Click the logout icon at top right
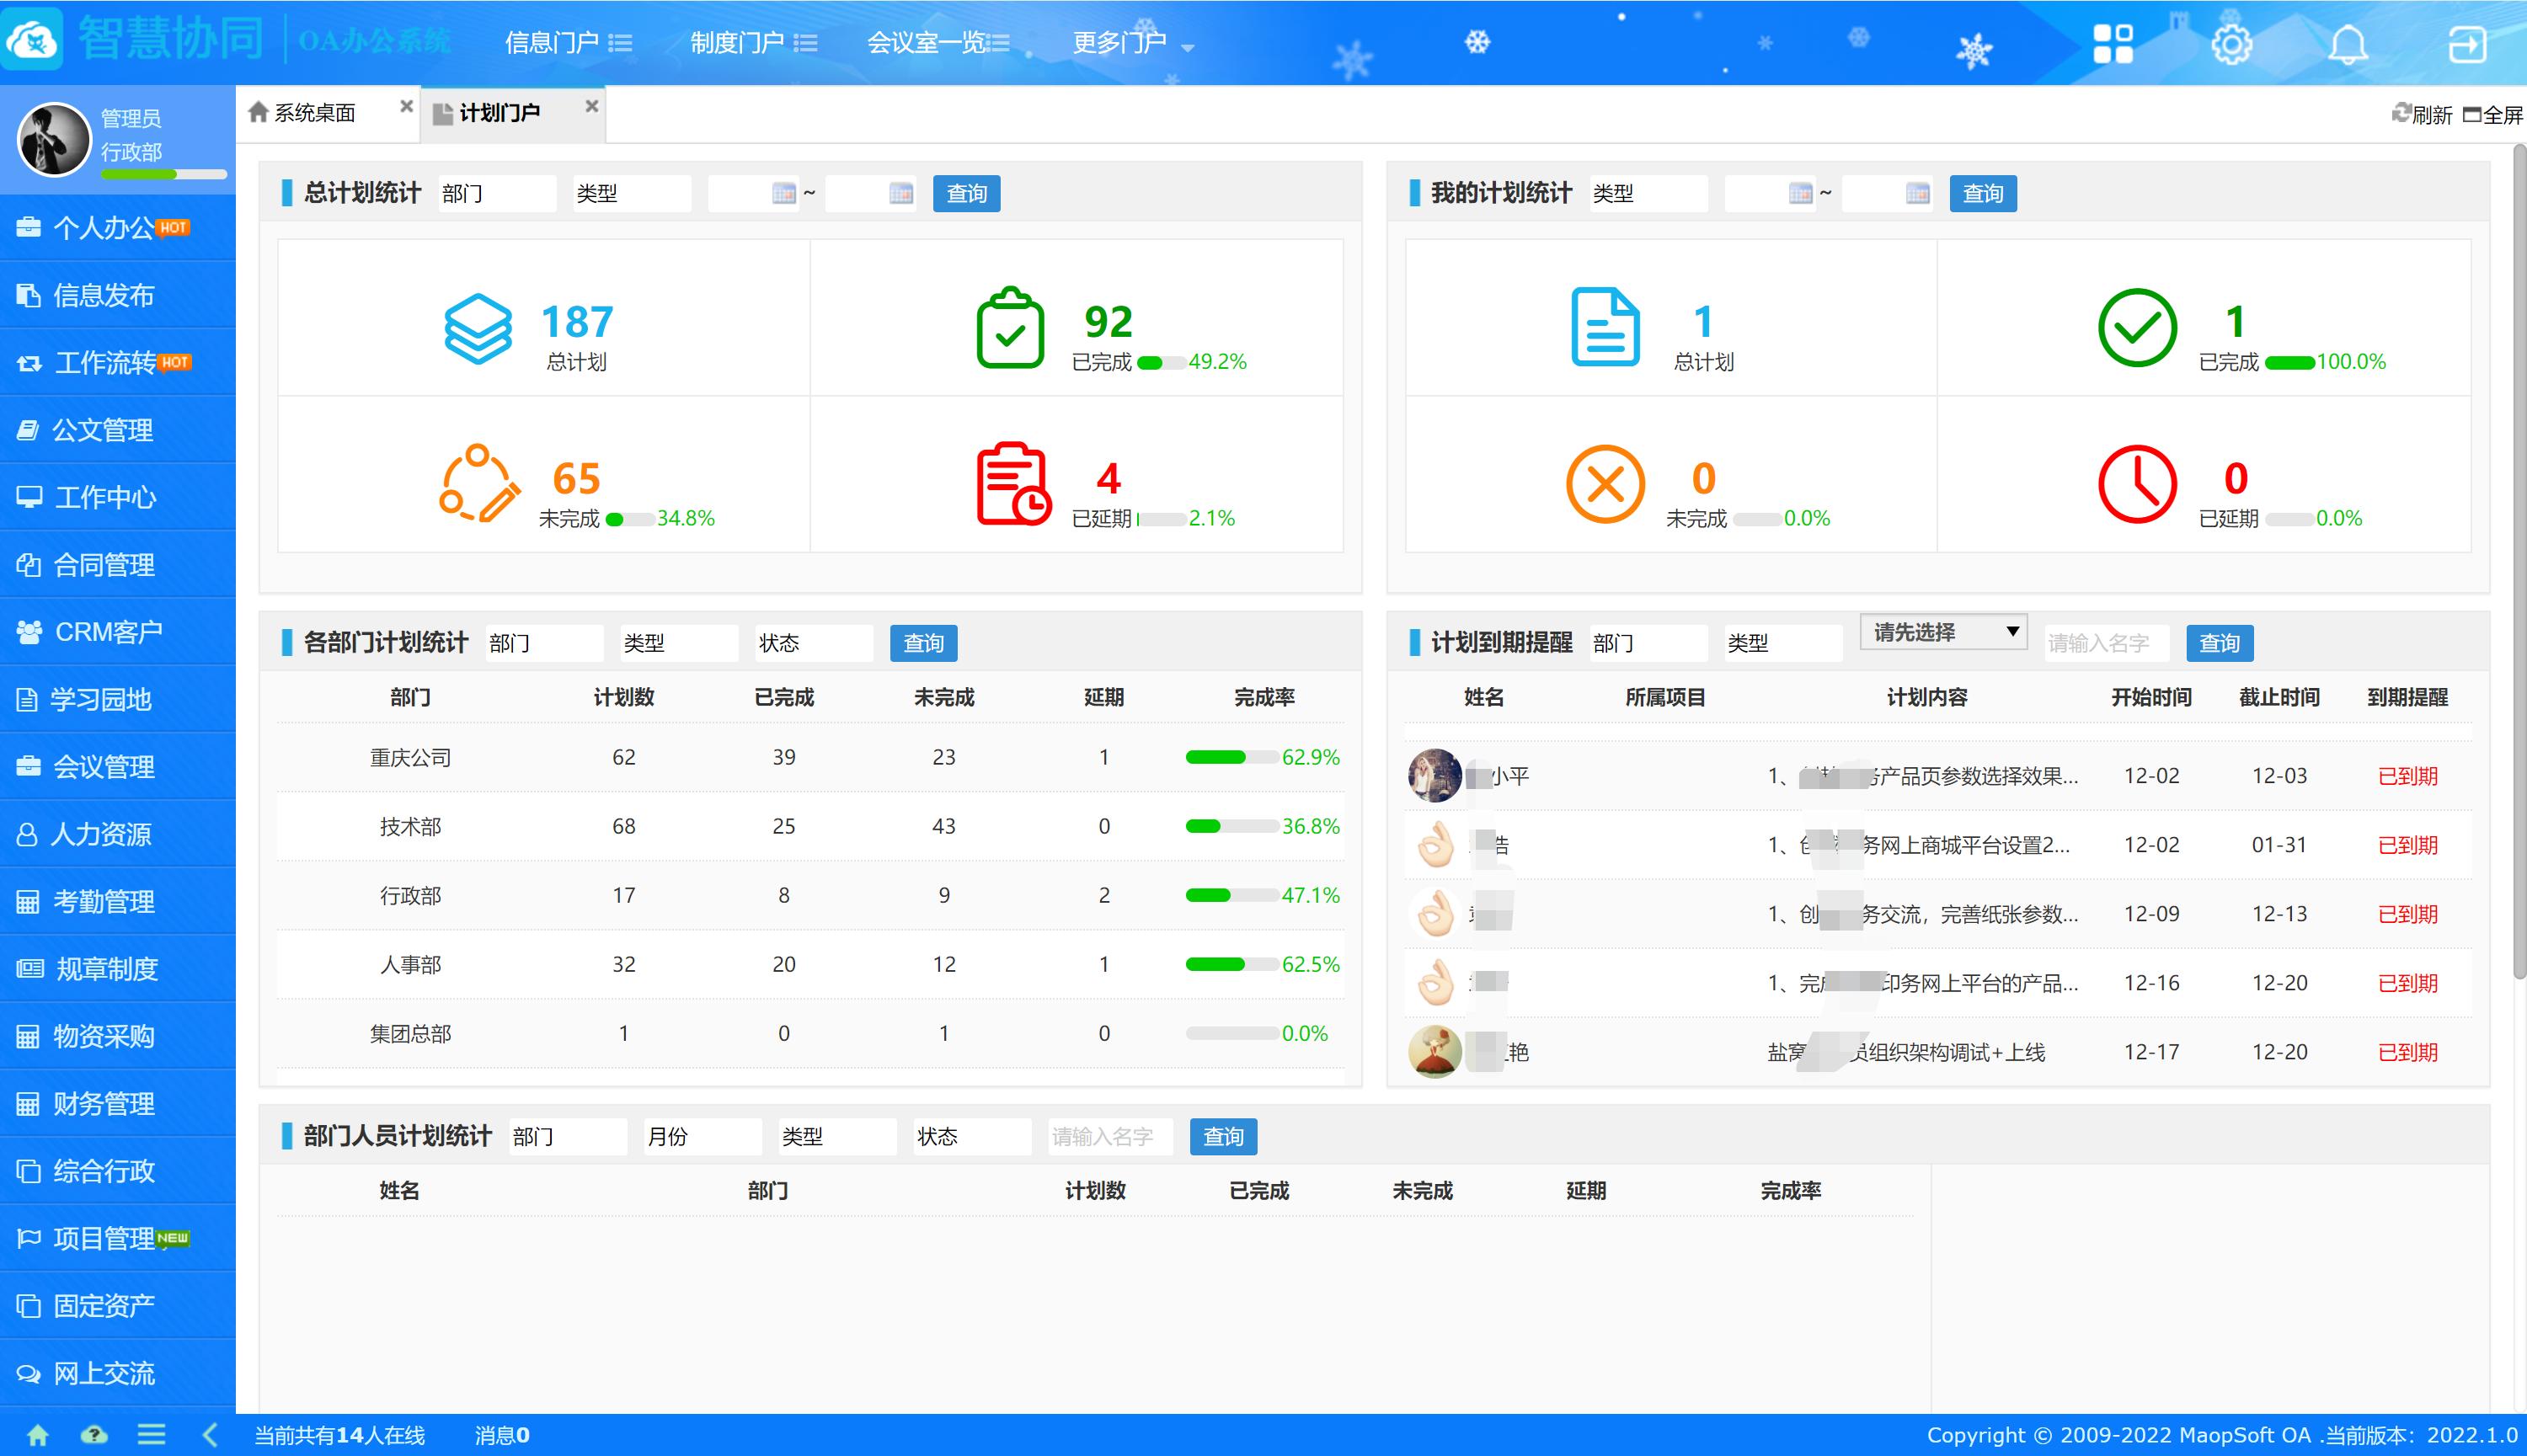The width and height of the screenshot is (2527, 1456). (x=2468, y=44)
